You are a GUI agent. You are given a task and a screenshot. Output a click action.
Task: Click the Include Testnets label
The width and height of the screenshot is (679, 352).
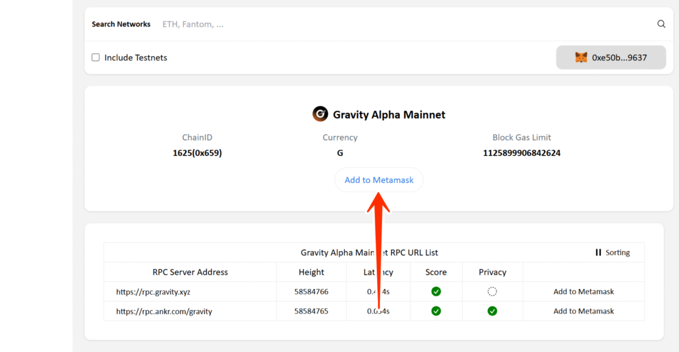tap(135, 58)
